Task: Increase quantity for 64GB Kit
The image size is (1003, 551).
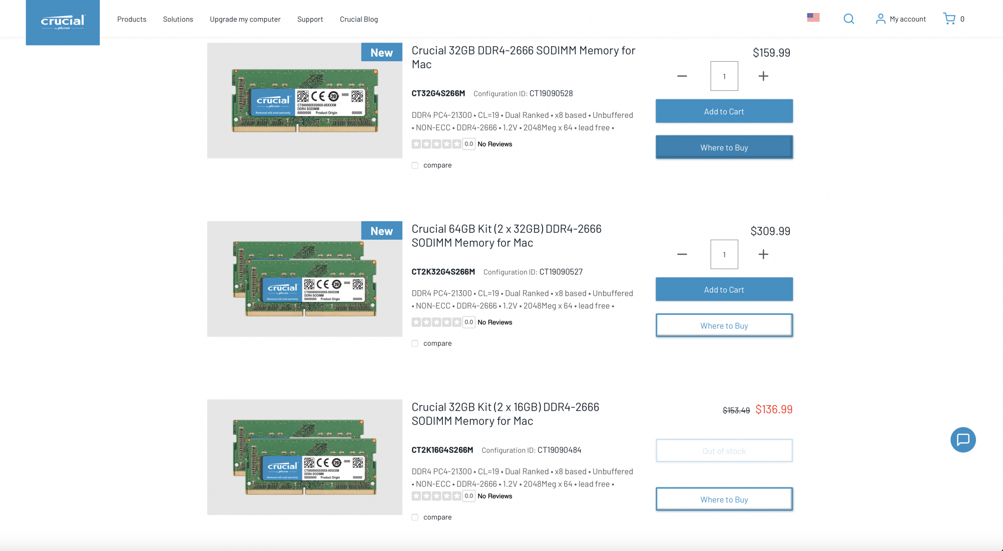Action: [x=763, y=254]
